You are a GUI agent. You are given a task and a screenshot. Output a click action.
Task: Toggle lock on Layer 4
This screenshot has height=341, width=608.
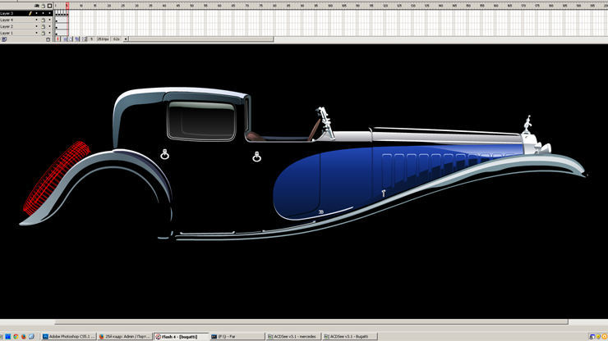44,20
